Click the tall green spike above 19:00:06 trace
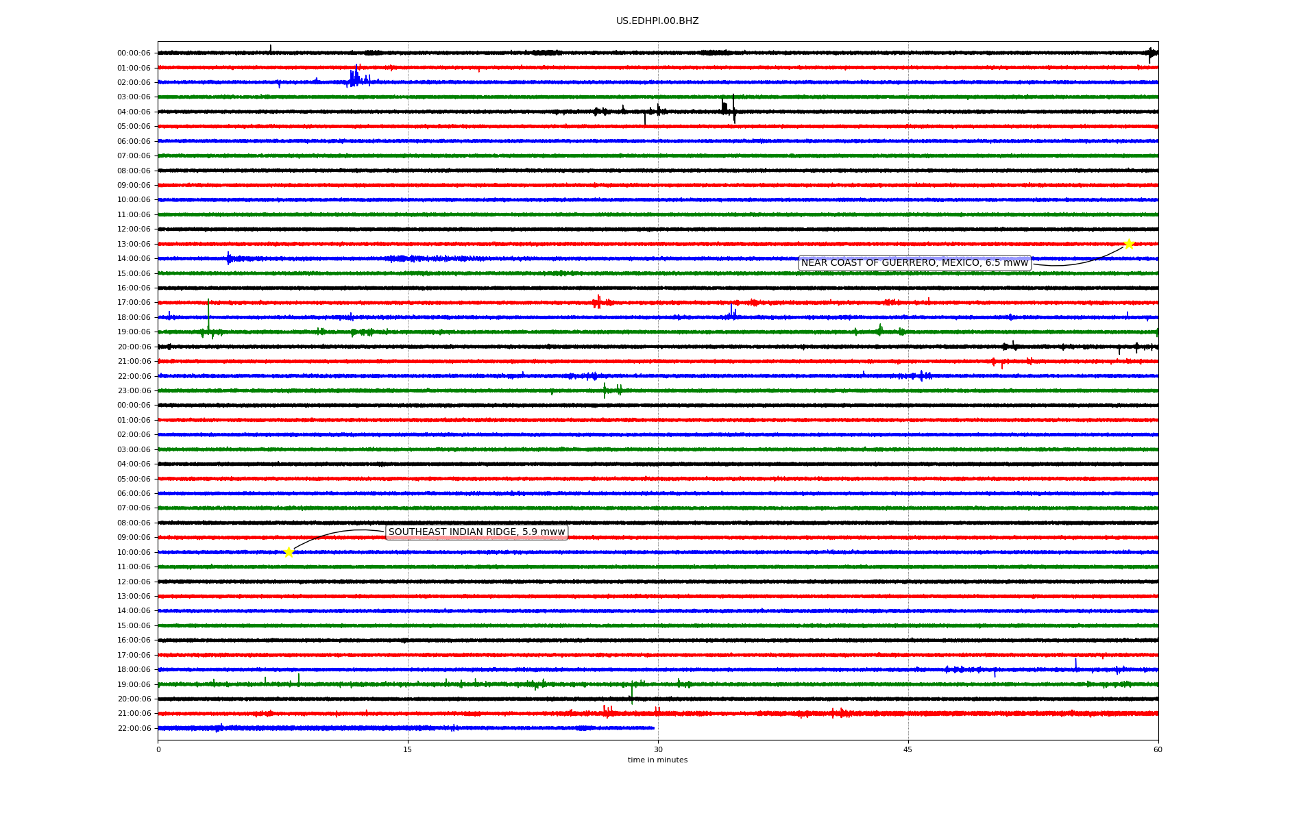Screen dimensions: 1316x822 208,310
